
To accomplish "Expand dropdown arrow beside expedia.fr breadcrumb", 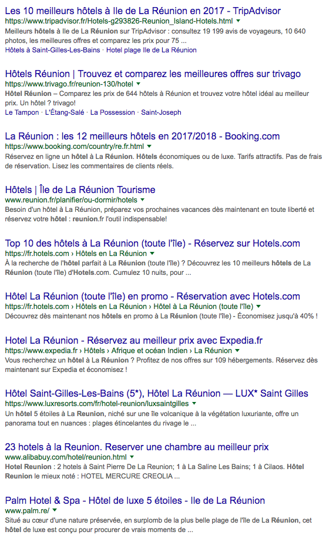I will point(237,350).
